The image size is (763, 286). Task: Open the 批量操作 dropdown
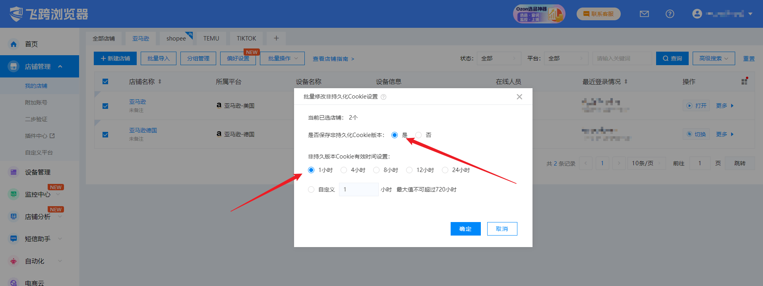click(282, 58)
